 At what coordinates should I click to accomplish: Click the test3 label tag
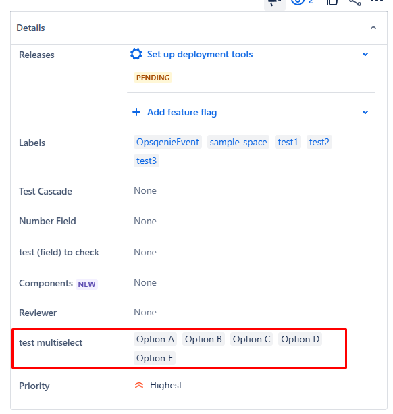click(147, 161)
